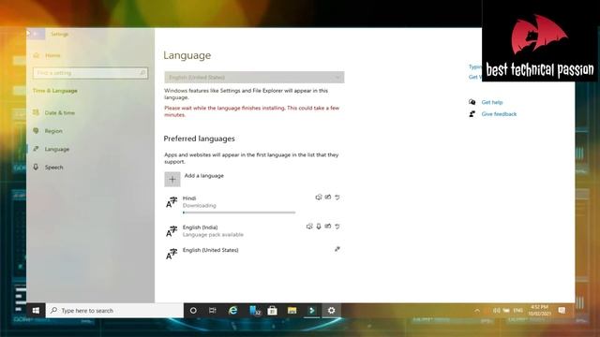Click the Hindi last feature icon
Screen dimensions: 600x337
337,198
